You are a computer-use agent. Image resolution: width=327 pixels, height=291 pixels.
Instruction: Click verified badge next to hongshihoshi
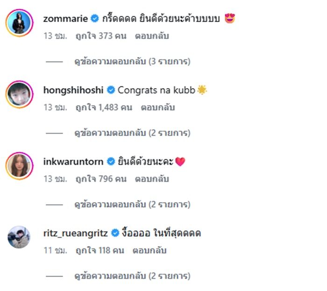pos(111,90)
